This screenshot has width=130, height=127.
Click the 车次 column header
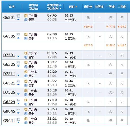[x=12, y=7]
